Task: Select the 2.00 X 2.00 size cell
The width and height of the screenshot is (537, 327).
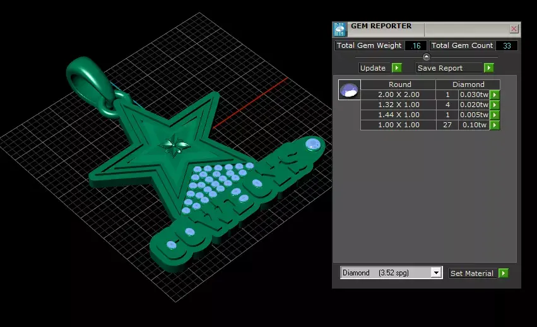Action: pyautogui.click(x=398, y=95)
